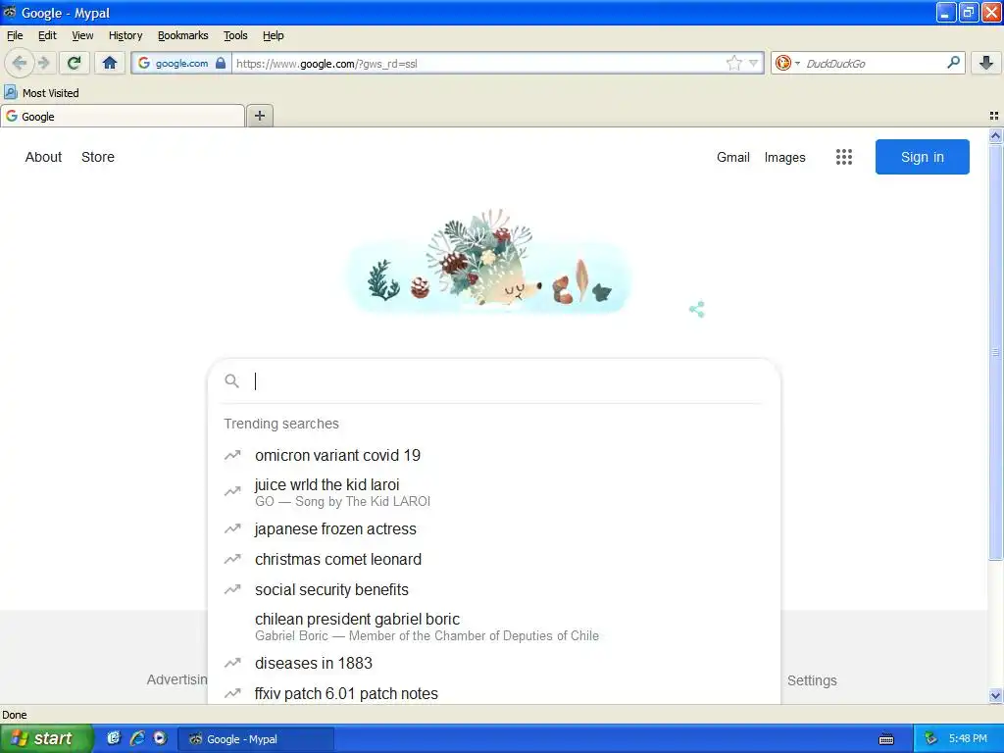Image resolution: width=1004 pixels, height=753 pixels.
Task: Open the Gmail link
Action: [x=733, y=157]
